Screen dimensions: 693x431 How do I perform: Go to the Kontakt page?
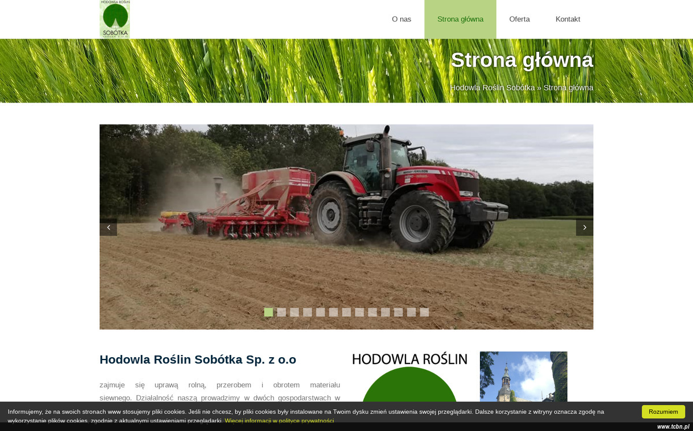tap(568, 19)
